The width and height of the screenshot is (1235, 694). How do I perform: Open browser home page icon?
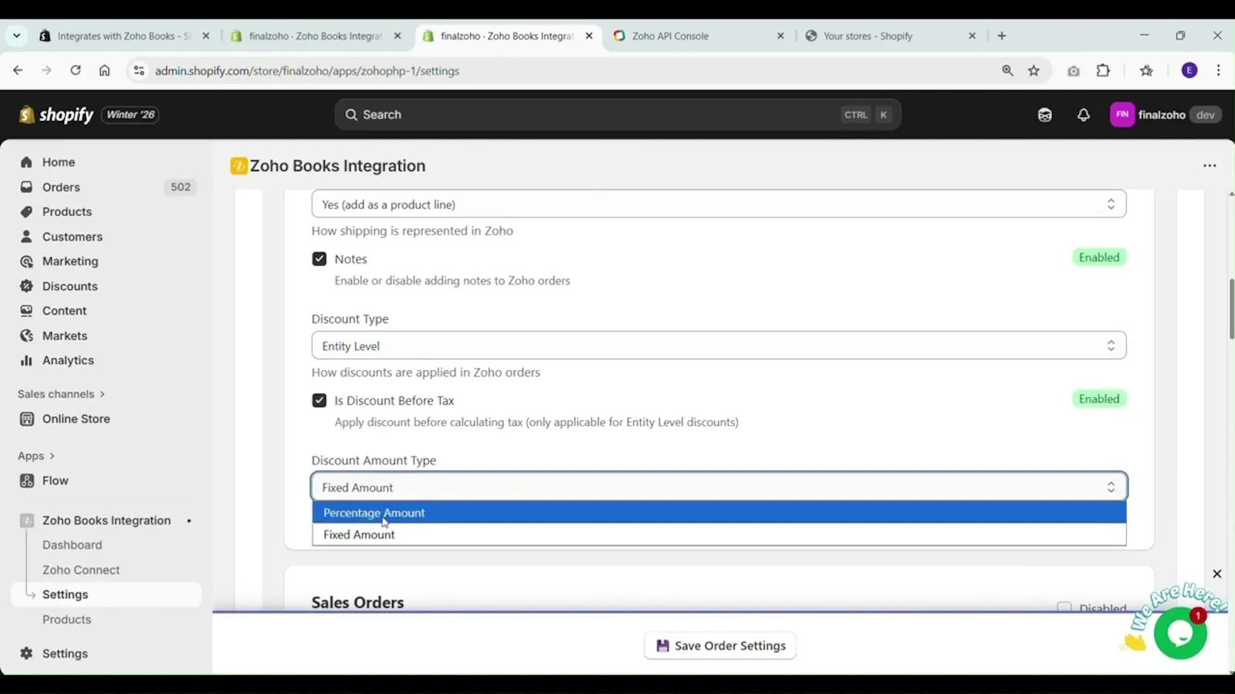(104, 70)
